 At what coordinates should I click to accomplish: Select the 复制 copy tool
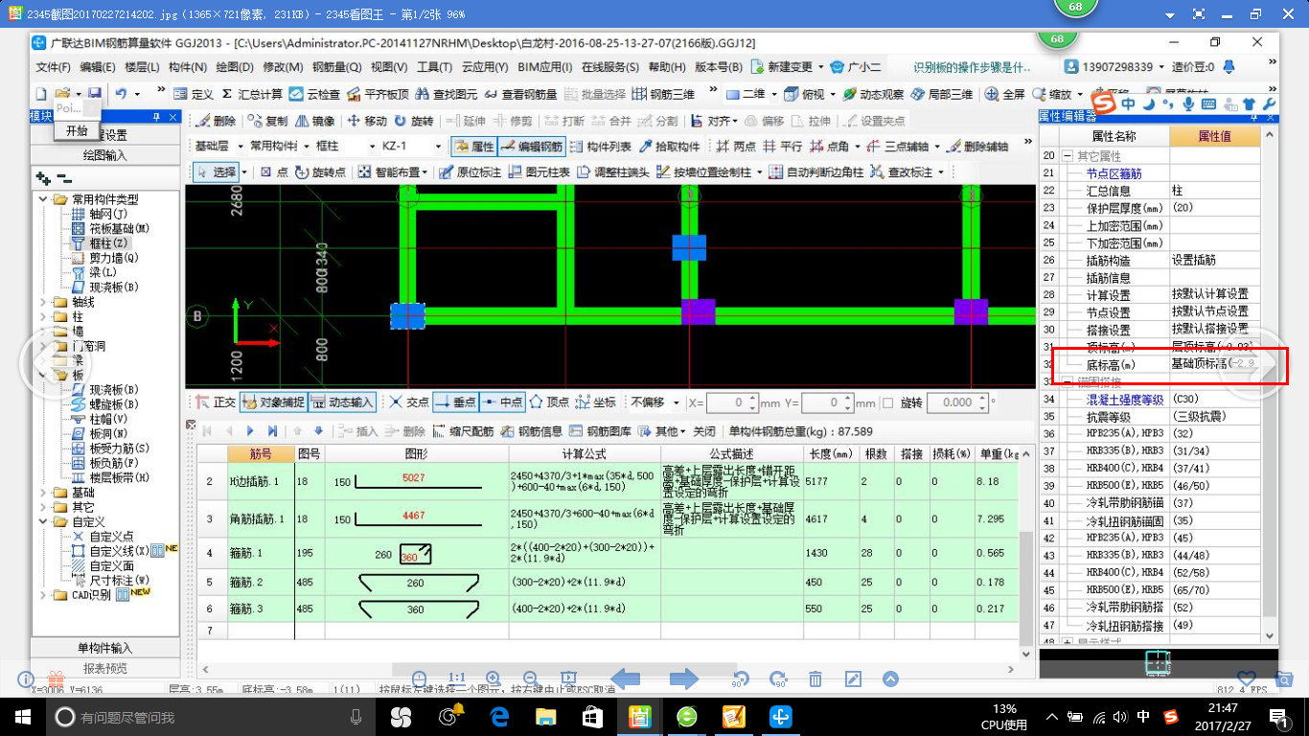(267, 122)
